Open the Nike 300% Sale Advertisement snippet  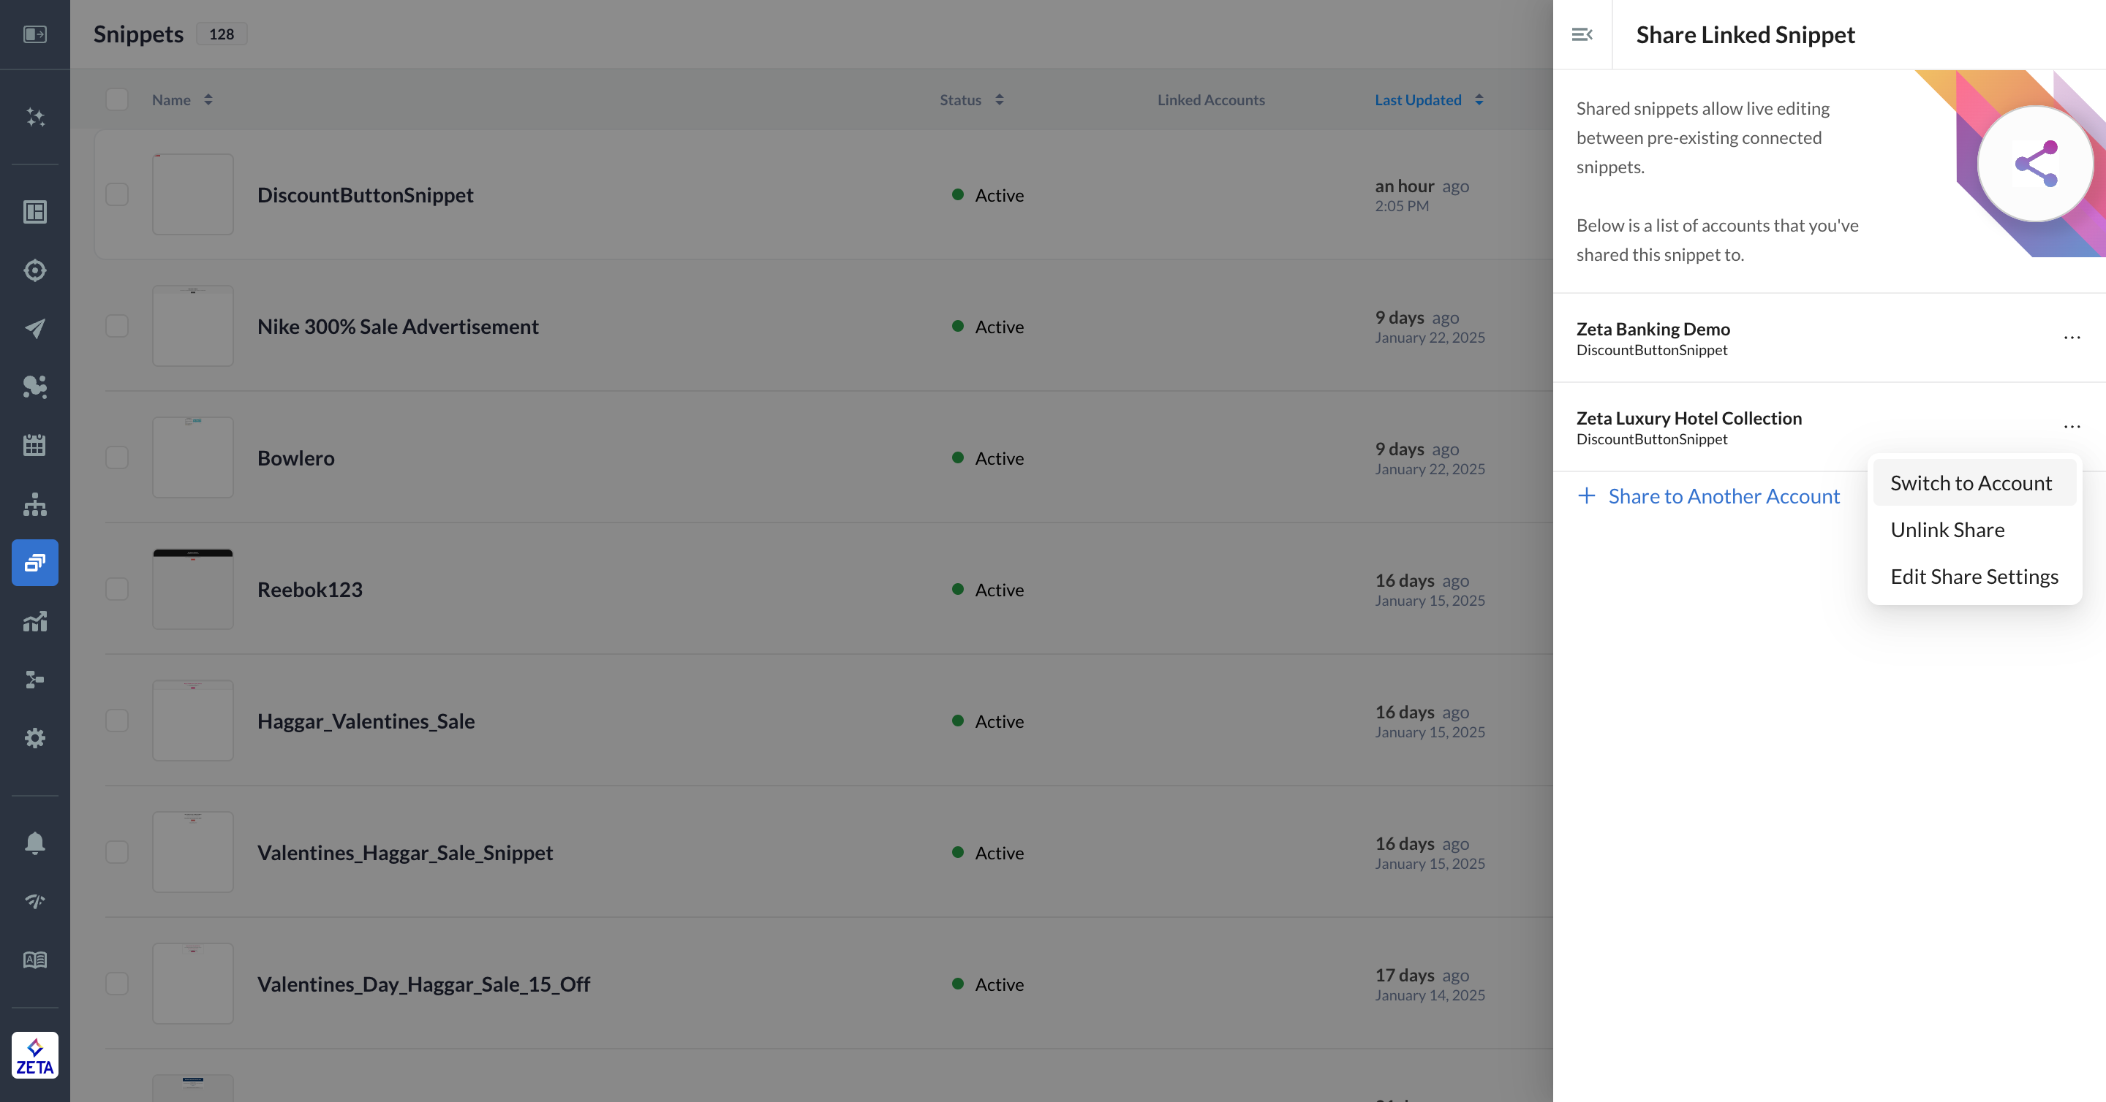398,326
